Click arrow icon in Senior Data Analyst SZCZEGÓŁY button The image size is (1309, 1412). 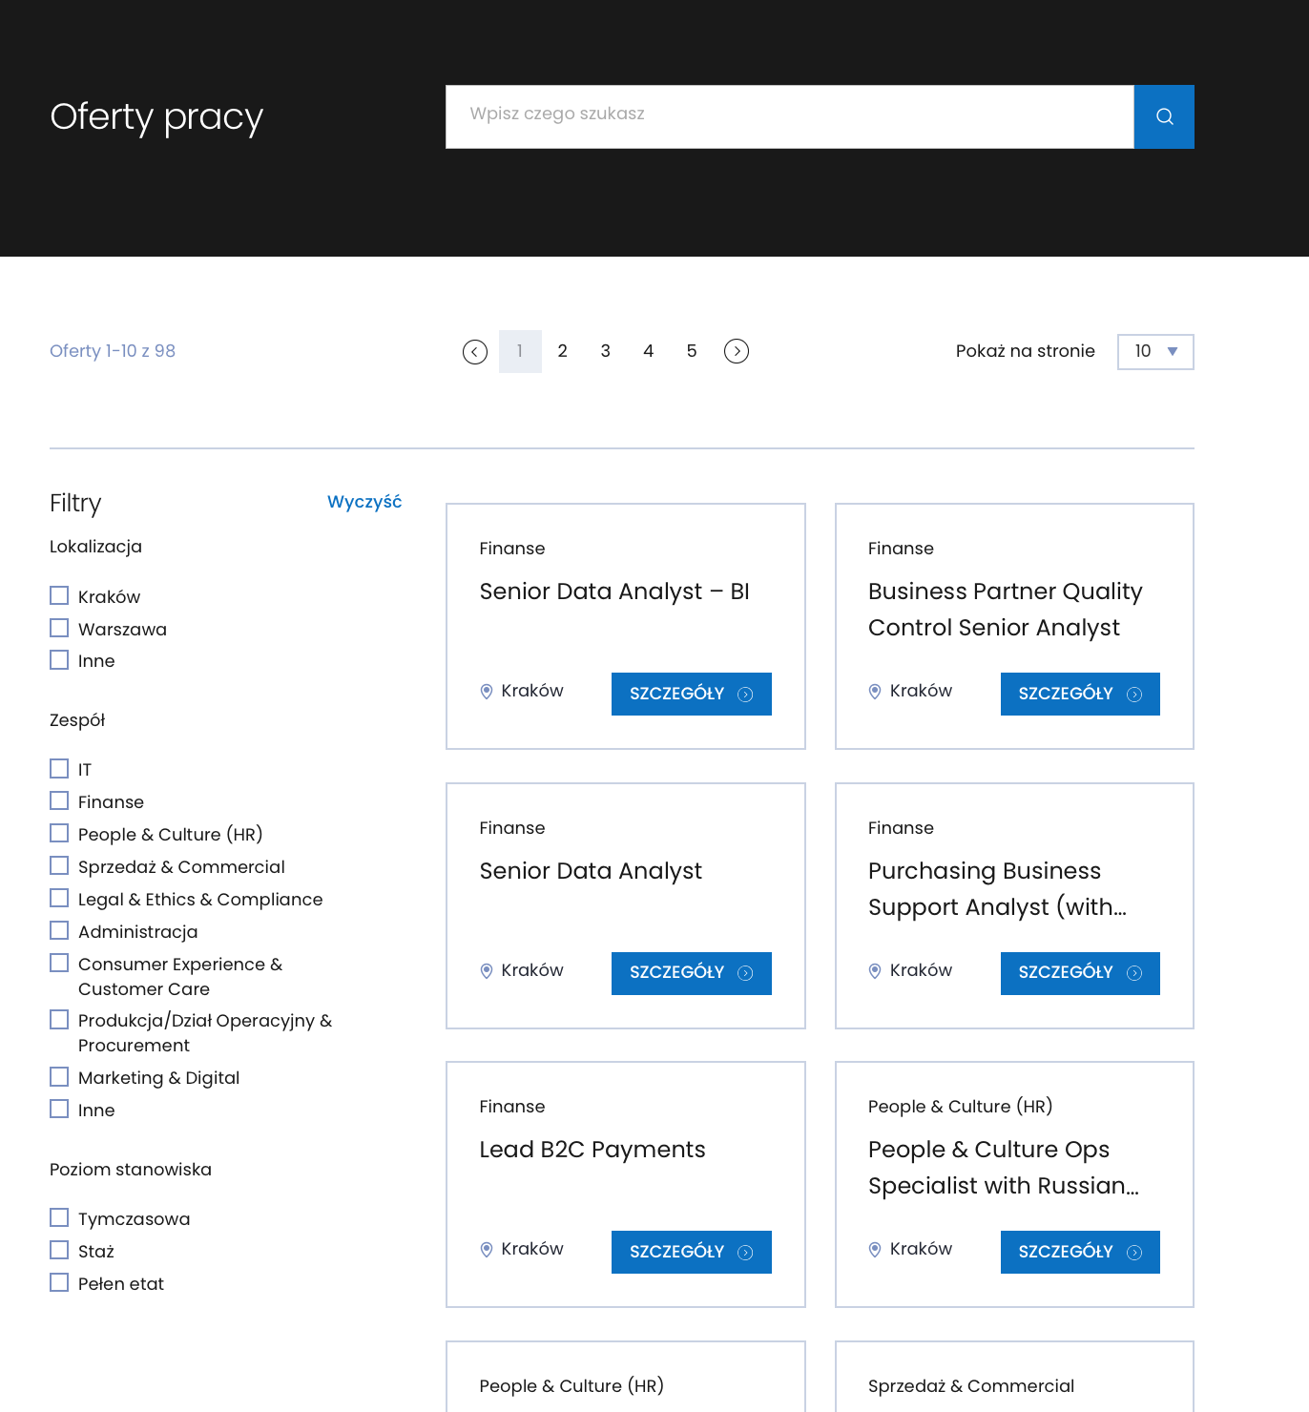(x=746, y=973)
